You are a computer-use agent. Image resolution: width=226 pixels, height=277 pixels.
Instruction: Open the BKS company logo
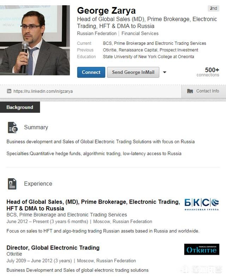pyautogui.click(x=201, y=204)
